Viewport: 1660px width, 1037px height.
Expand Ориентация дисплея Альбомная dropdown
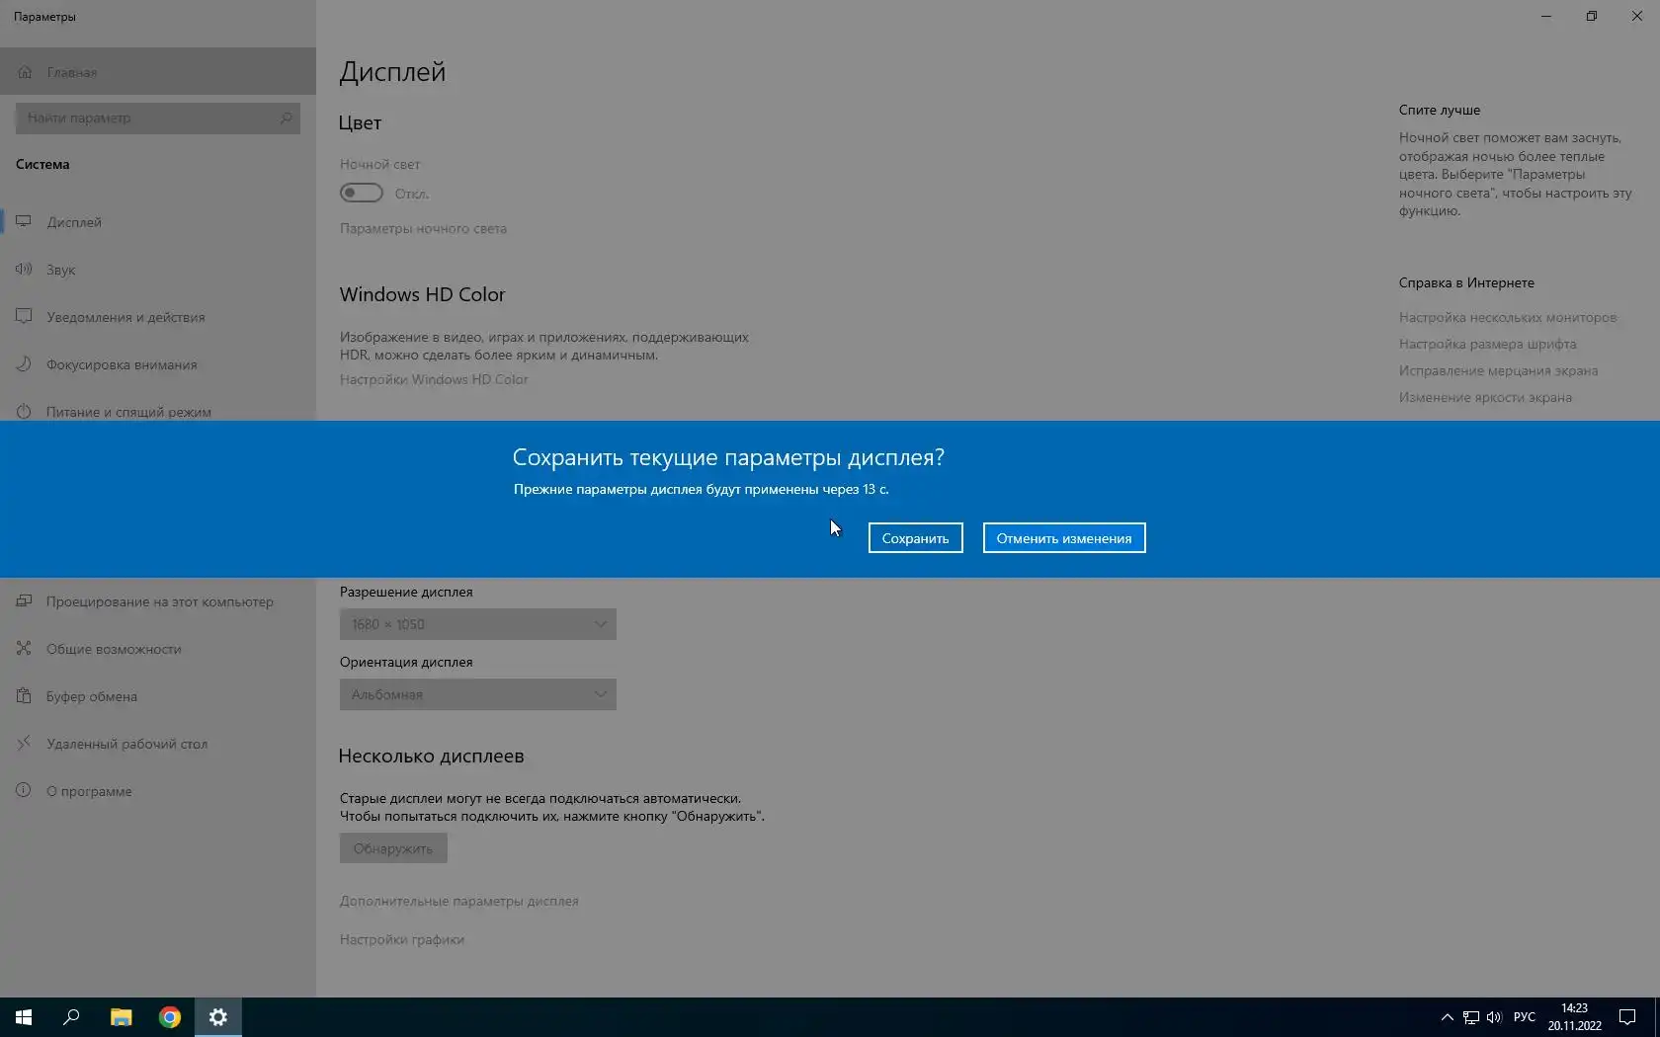point(478,694)
